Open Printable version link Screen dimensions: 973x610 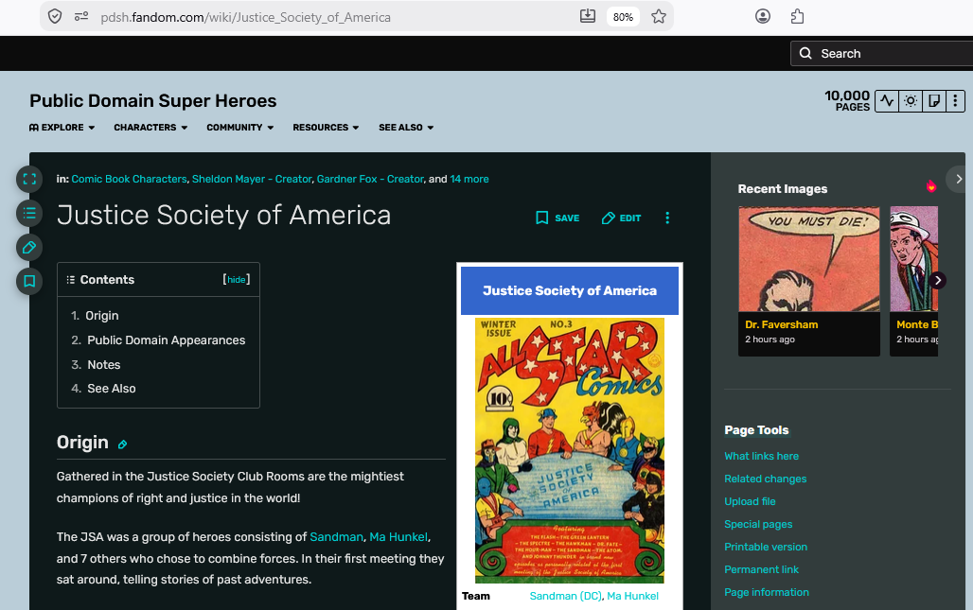[766, 547]
